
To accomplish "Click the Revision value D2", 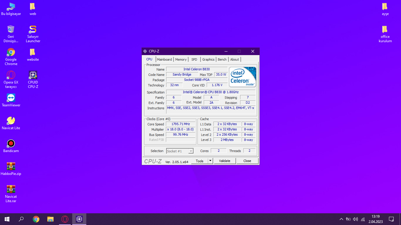I will tap(248, 103).
